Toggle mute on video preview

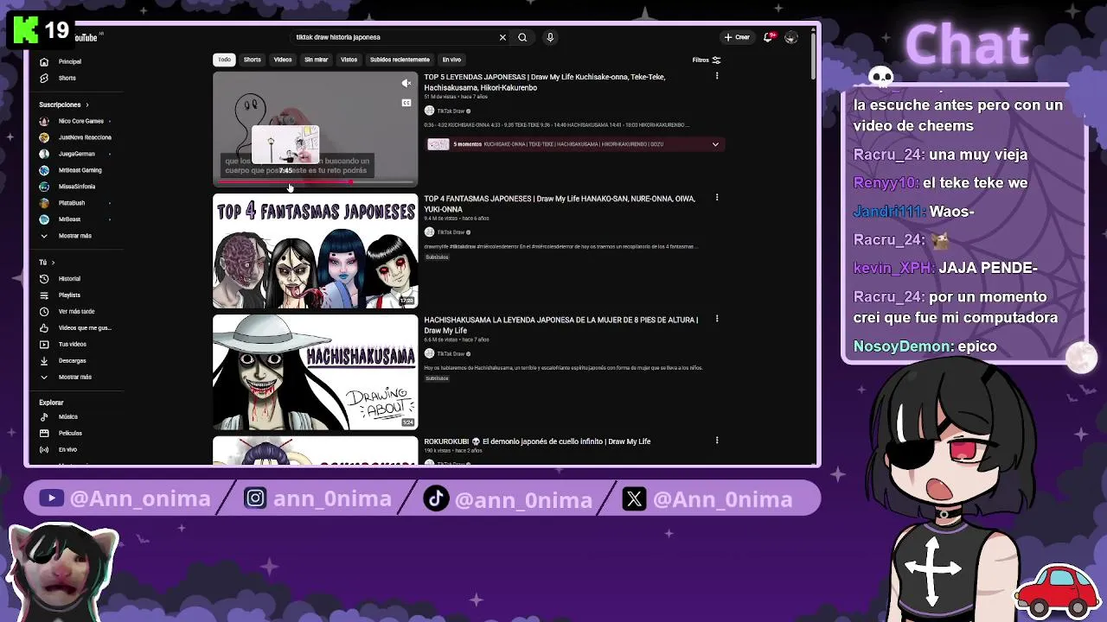coord(406,84)
